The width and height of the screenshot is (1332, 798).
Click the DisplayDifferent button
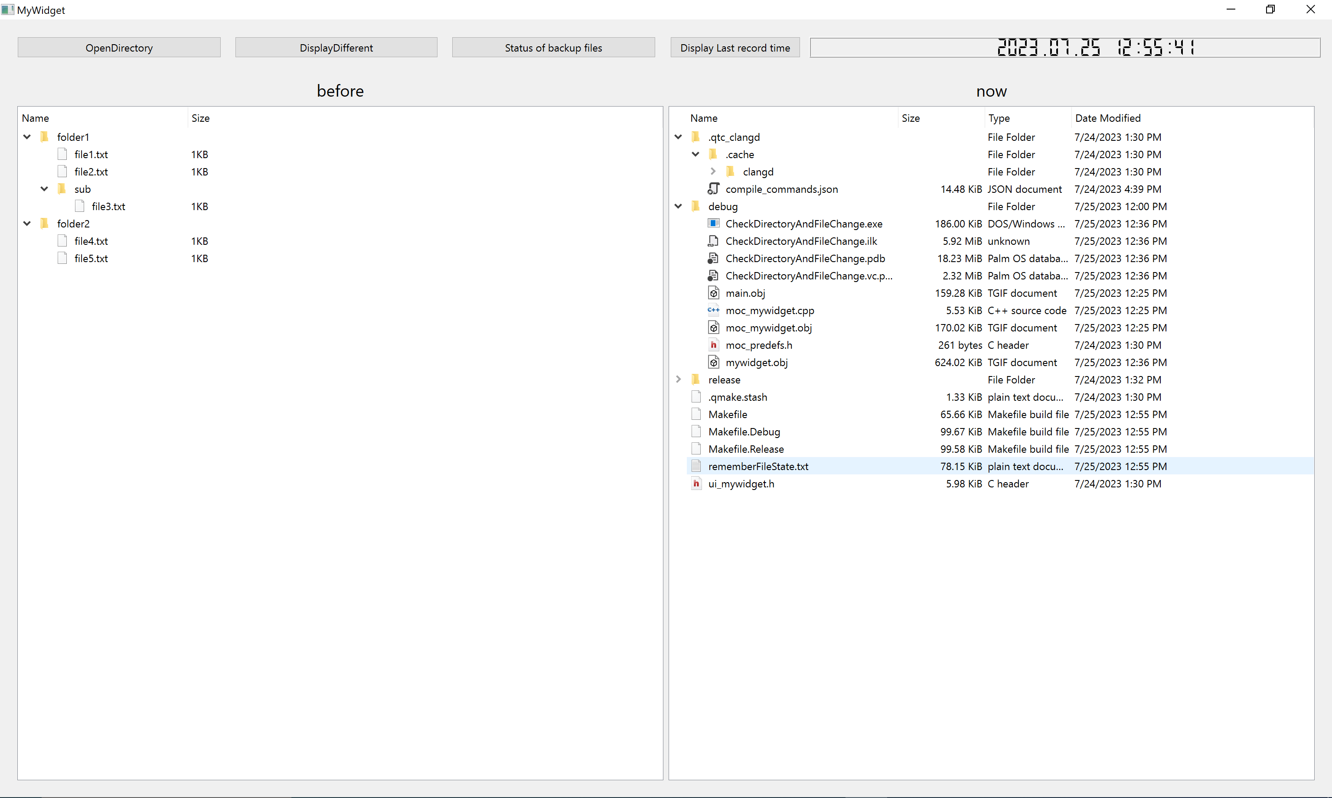(x=336, y=48)
